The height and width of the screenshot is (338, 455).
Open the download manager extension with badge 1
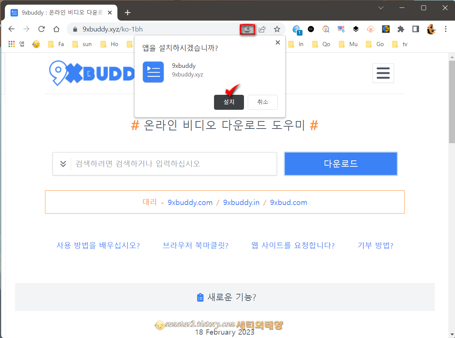(x=296, y=29)
